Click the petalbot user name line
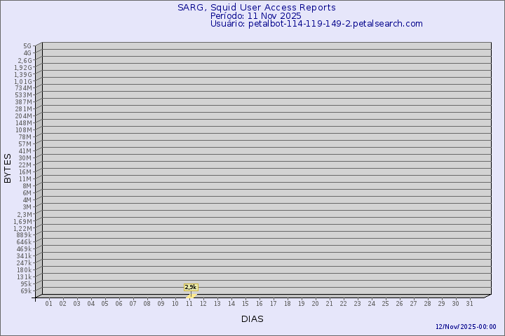The height and width of the screenshot is (336, 505). (316, 23)
